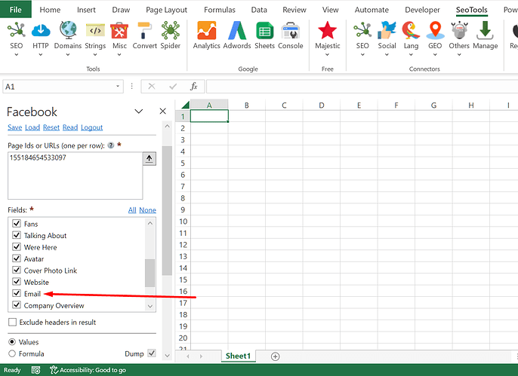Open the Strings code icon
Screen dimensions: 518x376
(x=95, y=31)
